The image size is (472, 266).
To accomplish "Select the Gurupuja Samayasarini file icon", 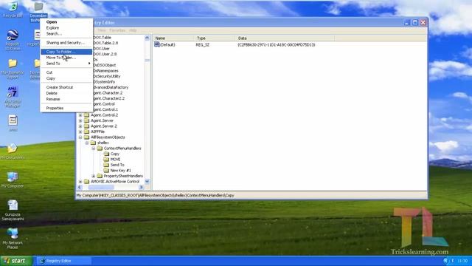I will click(13, 205).
